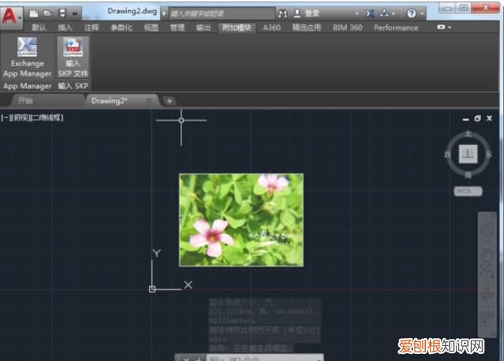Select the inserted flower image
Screen dimensions: 504x361
241,220
